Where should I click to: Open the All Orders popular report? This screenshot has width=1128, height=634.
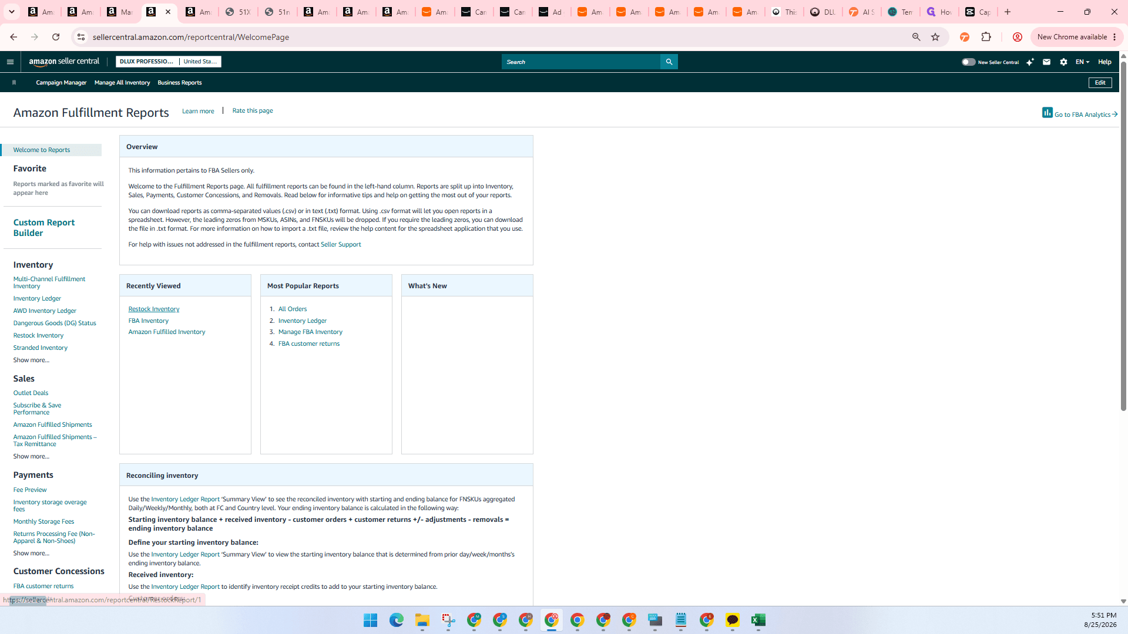(293, 309)
